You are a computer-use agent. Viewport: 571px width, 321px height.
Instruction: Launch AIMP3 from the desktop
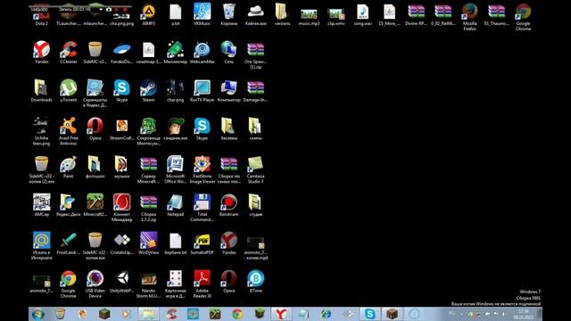(149, 14)
